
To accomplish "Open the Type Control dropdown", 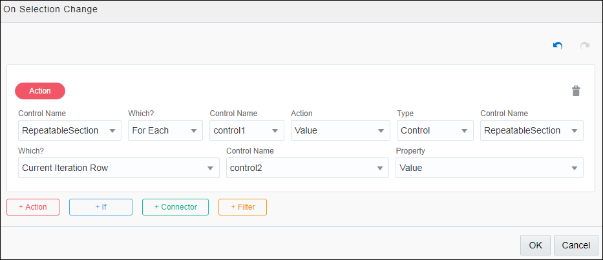I will tap(434, 130).
